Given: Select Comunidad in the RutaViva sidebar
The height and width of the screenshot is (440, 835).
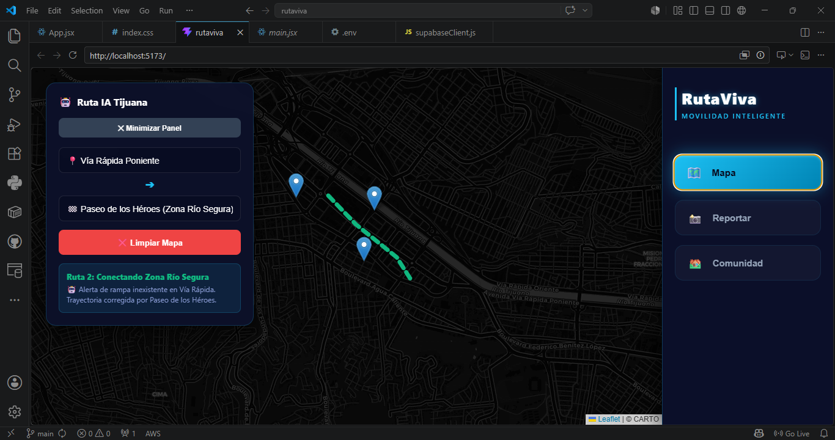Looking at the screenshot, I should tap(748, 263).
